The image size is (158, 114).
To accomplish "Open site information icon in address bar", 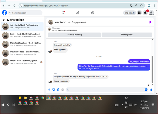I will pos(21,6).
